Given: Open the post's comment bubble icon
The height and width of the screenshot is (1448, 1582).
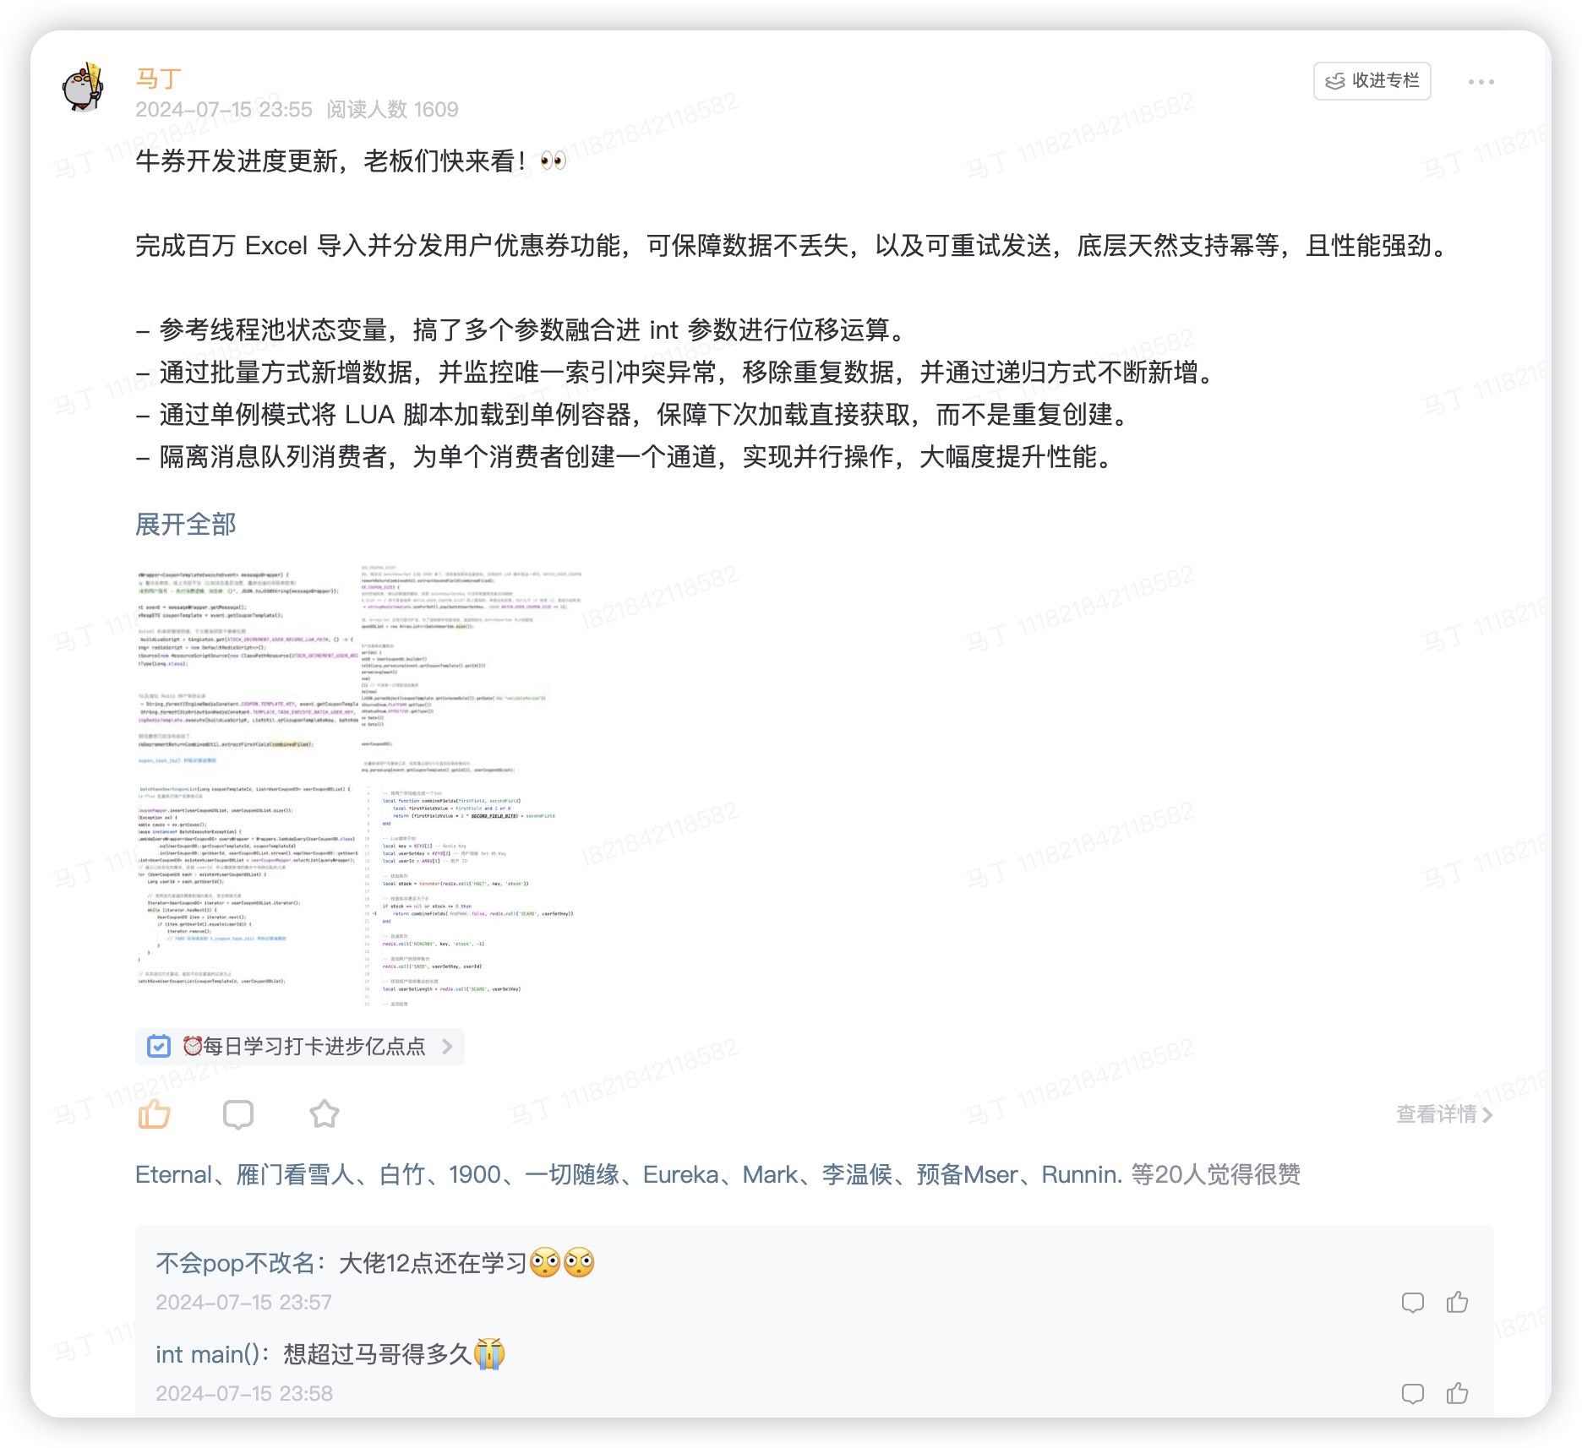Looking at the screenshot, I should click(x=238, y=1115).
